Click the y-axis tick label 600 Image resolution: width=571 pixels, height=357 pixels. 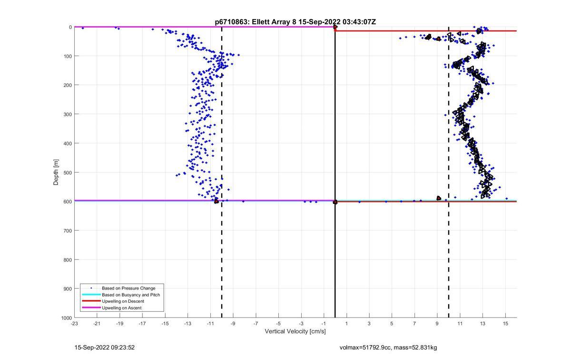tap(68, 202)
